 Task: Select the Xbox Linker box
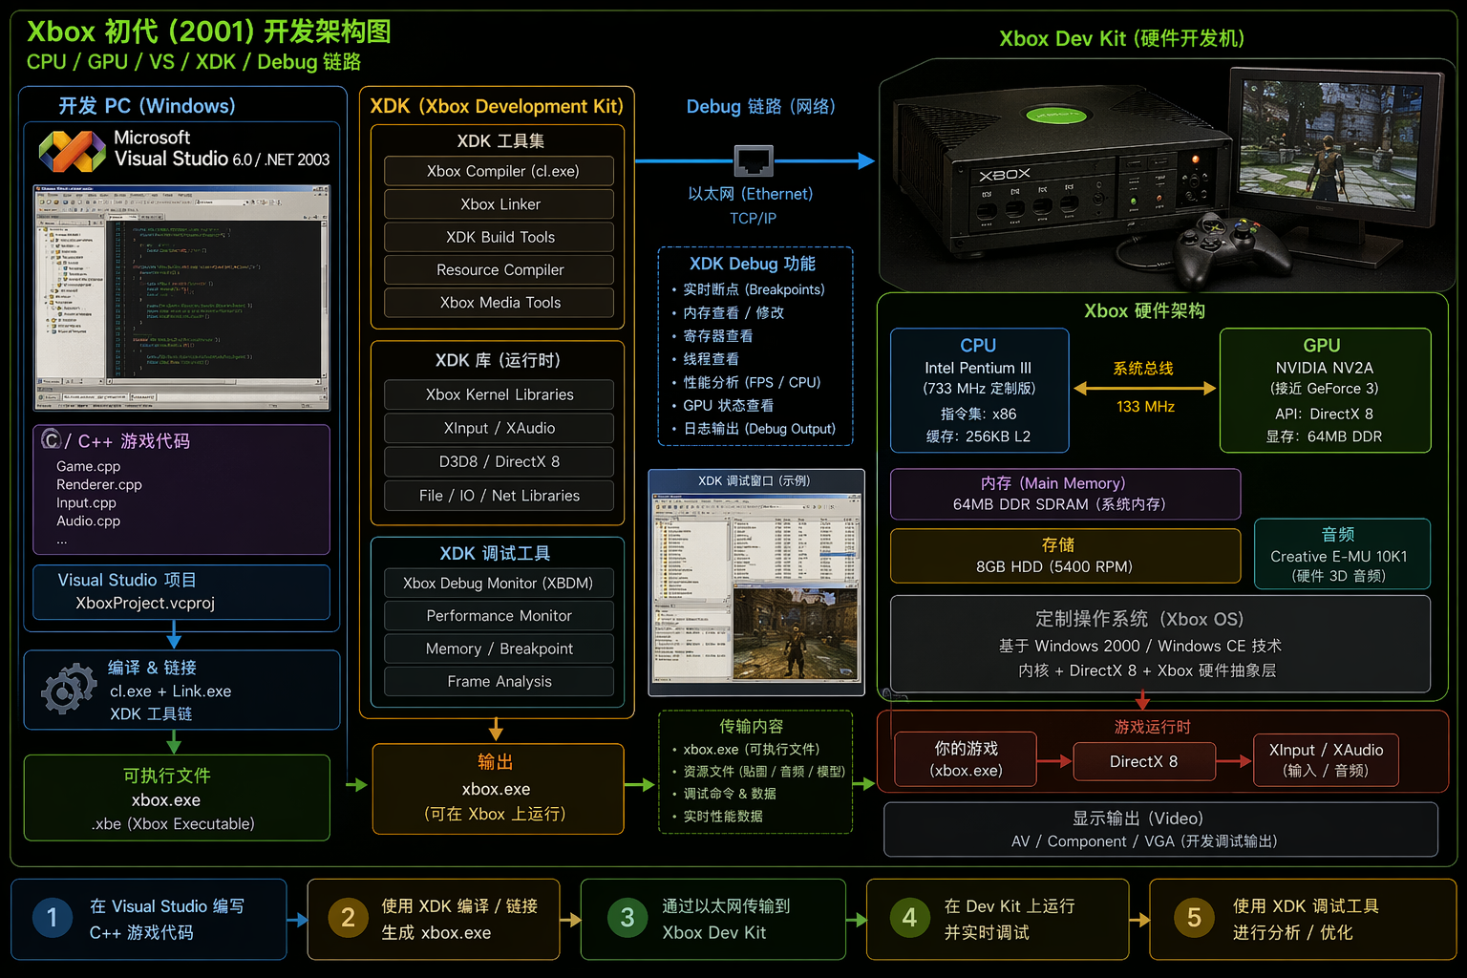point(500,204)
